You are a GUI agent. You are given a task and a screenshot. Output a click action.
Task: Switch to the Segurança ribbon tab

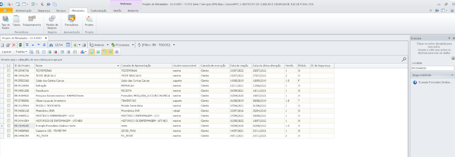coord(44,11)
